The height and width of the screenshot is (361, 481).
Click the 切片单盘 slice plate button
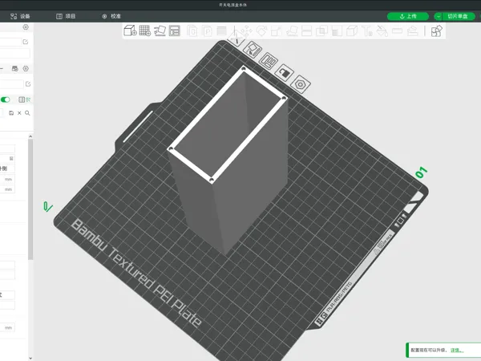pyautogui.click(x=459, y=16)
